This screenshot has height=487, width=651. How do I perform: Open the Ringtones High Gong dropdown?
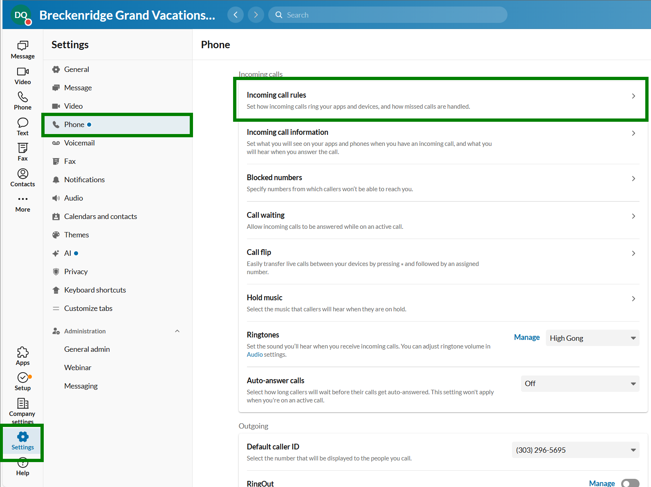(593, 338)
